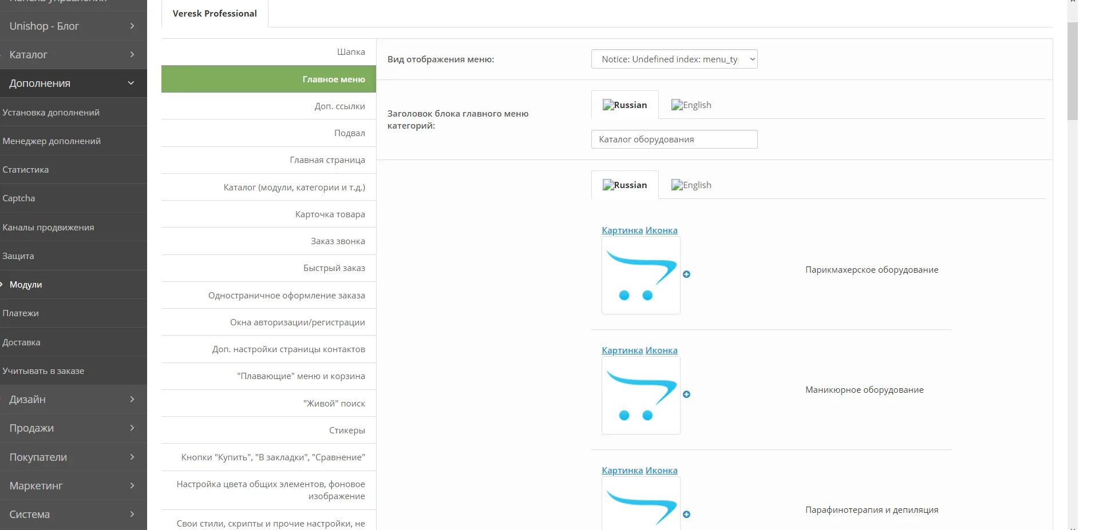Open Каталог (модули, категории и т.д.) section
The width and height of the screenshot is (1099, 530).
[x=268, y=187]
